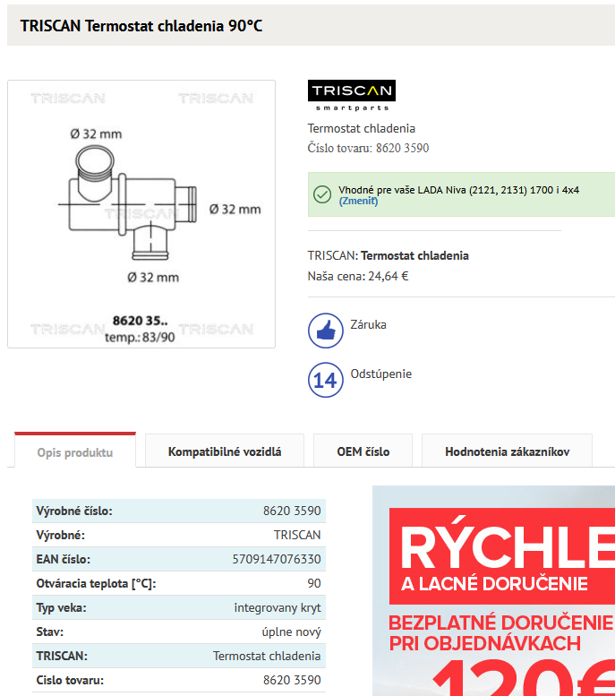Click the green checkmark compatibility icon

[322, 194]
